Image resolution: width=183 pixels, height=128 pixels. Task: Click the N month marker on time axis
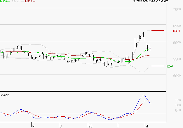[x=33, y=126]
